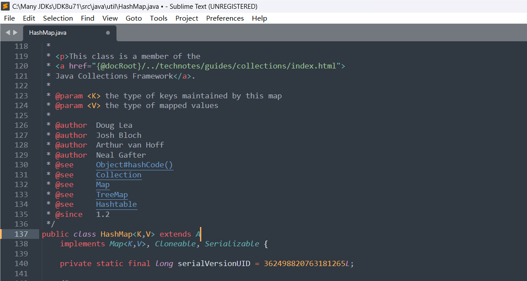This screenshot has height=281, width=527.
Task: Open the View menu
Action: pyautogui.click(x=110, y=18)
